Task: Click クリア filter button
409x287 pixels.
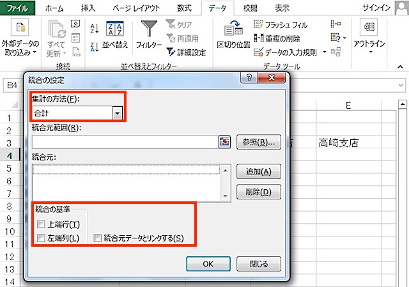Action: 179,24
